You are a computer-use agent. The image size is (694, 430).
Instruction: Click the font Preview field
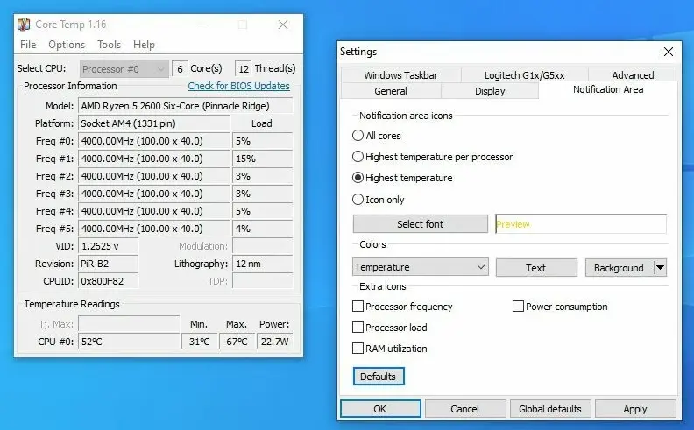(x=581, y=224)
